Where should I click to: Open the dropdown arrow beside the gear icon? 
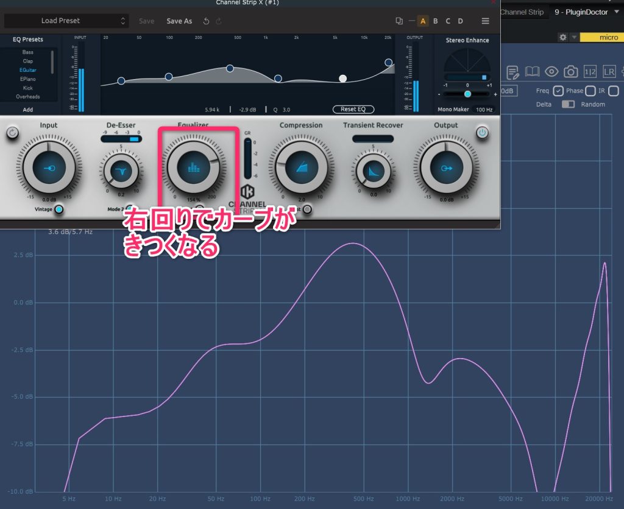[x=573, y=38]
